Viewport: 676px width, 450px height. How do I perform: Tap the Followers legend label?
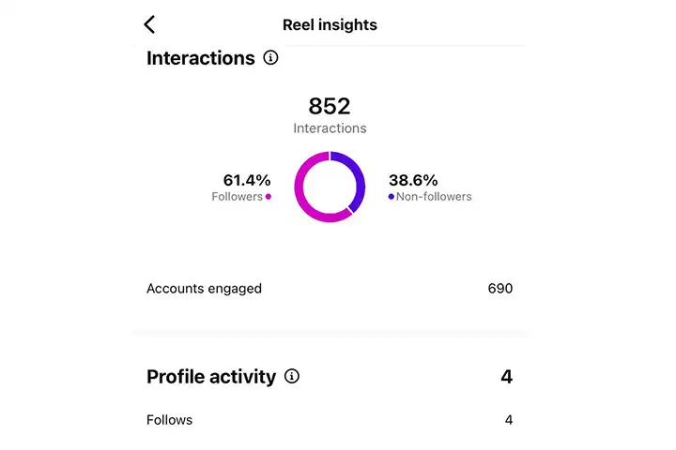coord(238,197)
